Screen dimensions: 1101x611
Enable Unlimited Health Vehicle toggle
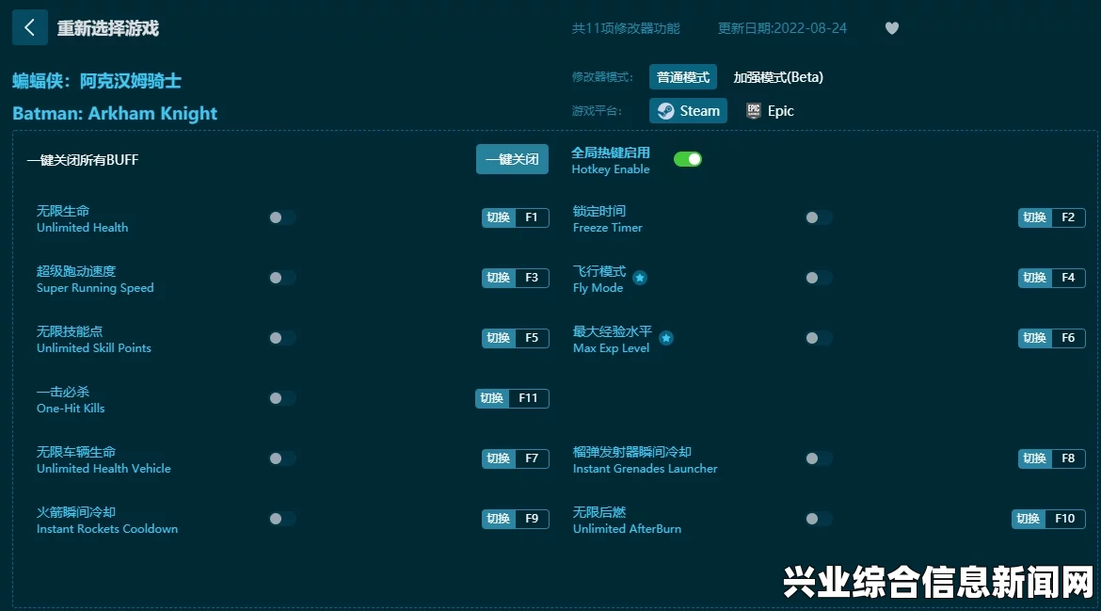coord(282,458)
